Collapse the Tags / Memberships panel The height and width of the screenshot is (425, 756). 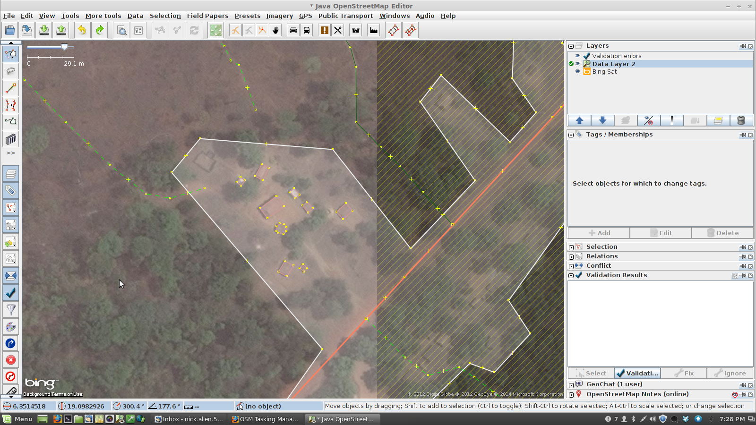click(571, 135)
